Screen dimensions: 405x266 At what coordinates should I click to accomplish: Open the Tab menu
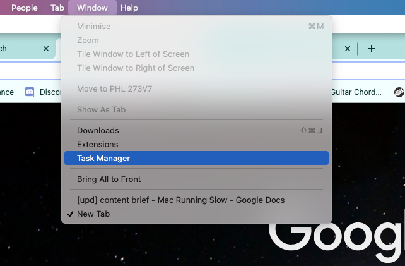(57, 8)
